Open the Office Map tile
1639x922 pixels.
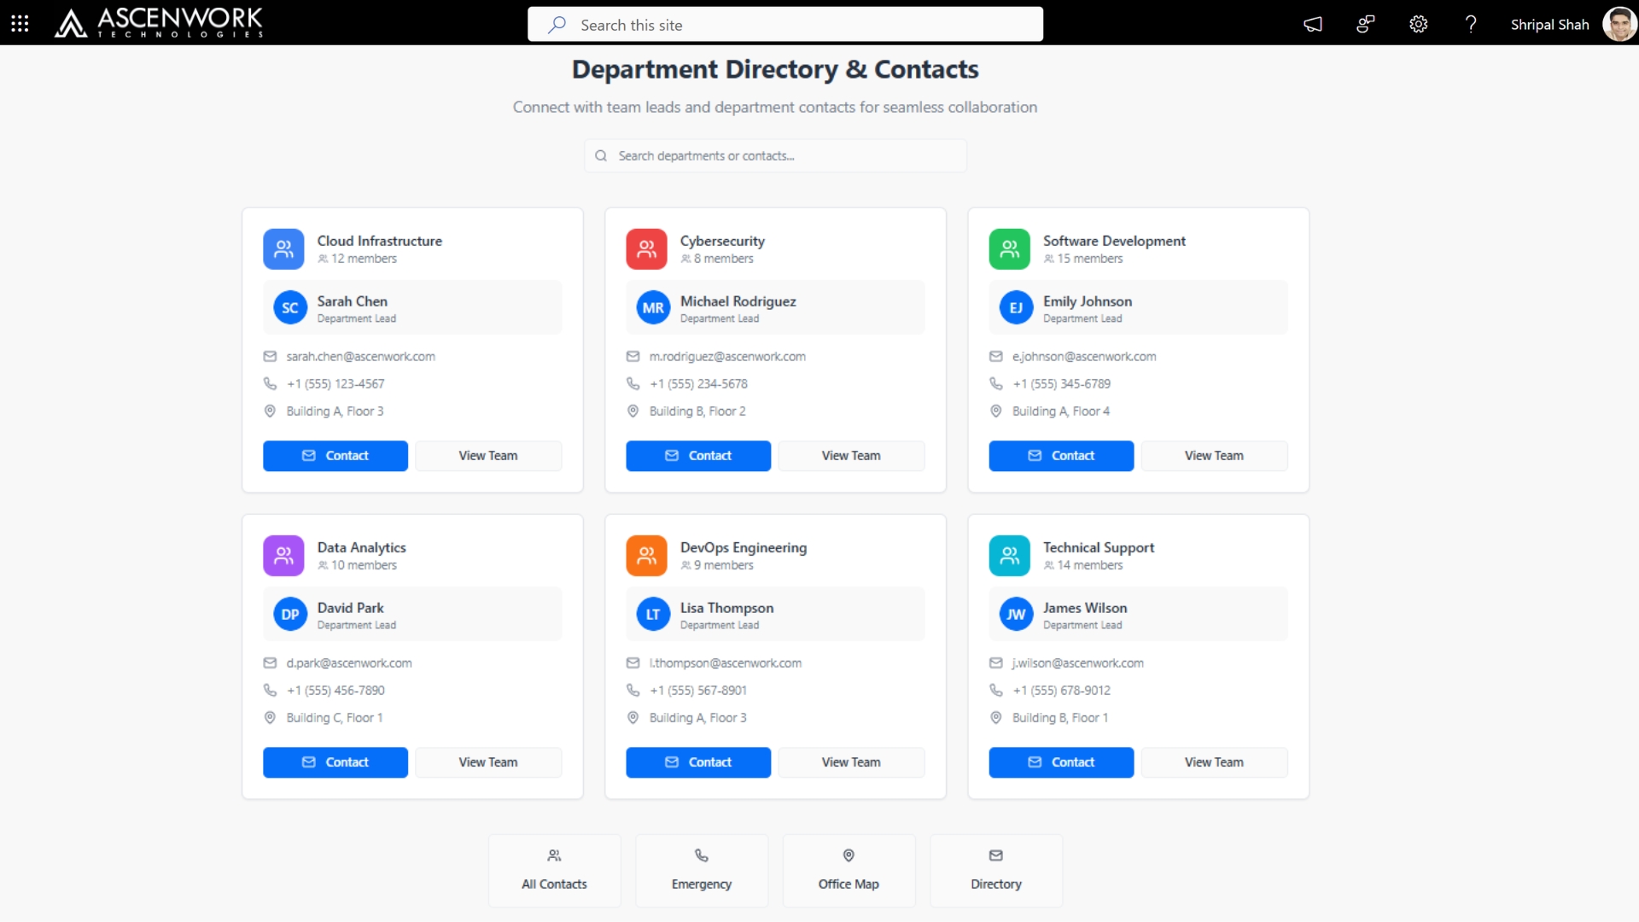(x=849, y=870)
